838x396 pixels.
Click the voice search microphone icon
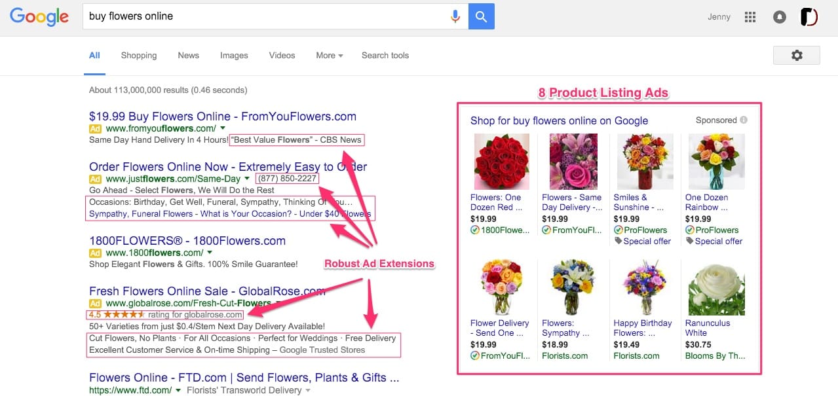coord(455,16)
